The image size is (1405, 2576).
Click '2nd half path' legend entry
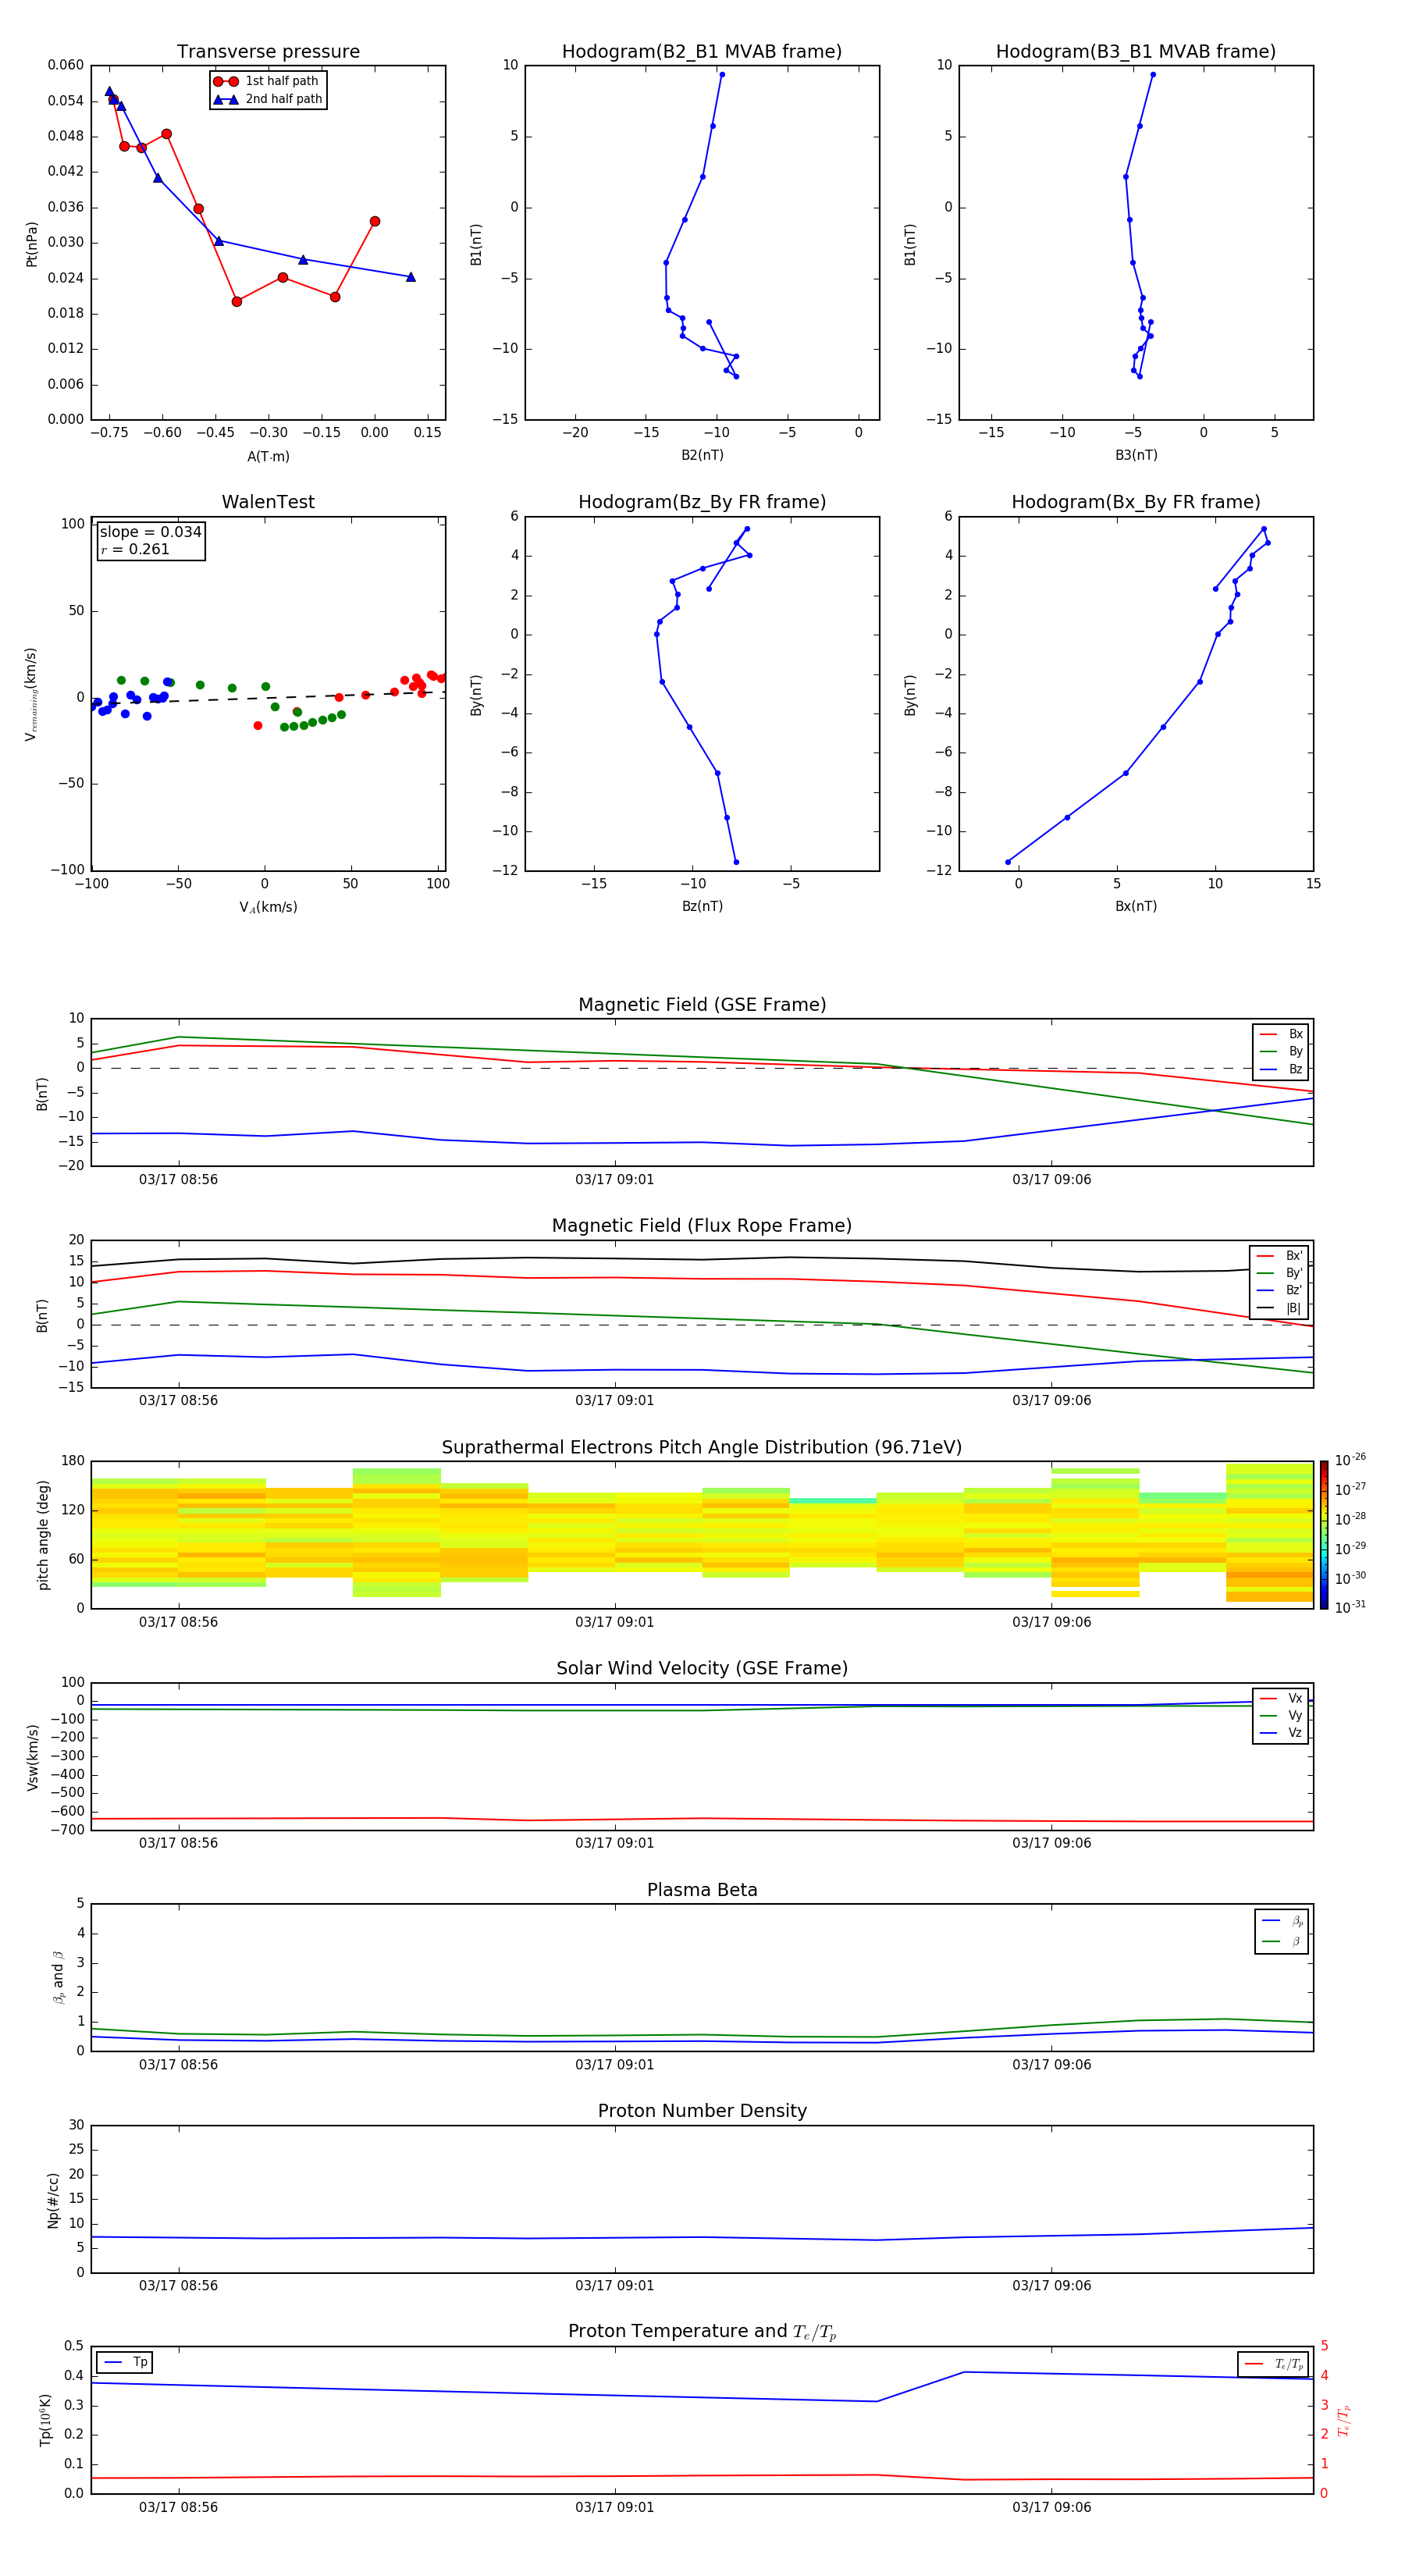point(268,99)
